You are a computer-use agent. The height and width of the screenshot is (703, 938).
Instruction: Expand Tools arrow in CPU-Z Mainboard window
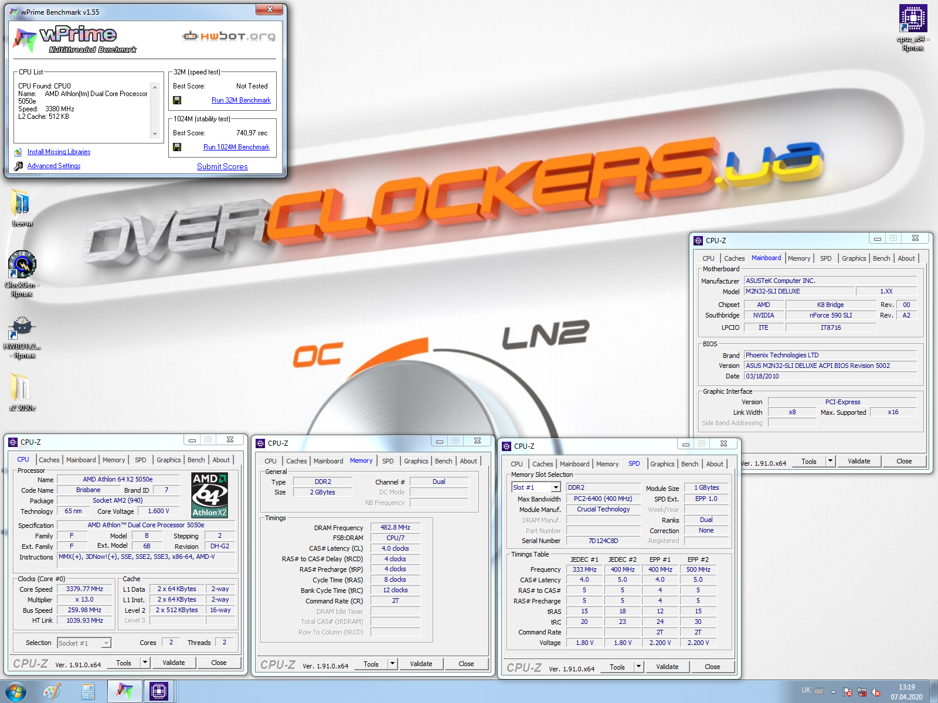pos(830,461)
